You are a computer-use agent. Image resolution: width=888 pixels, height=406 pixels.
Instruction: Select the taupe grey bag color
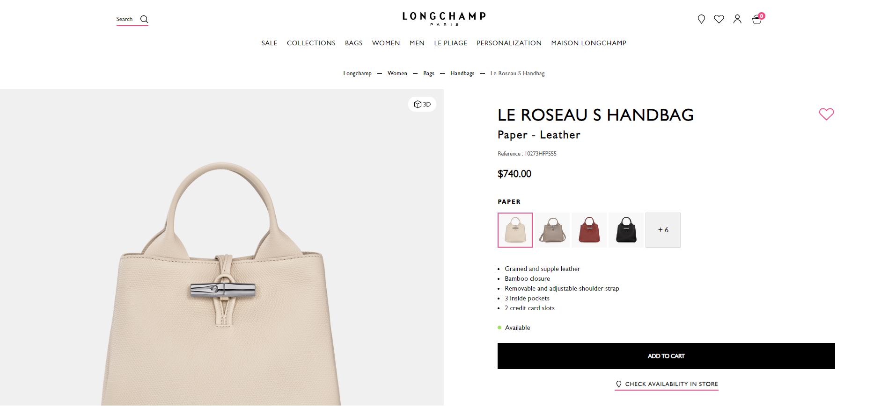click(552, 230)
